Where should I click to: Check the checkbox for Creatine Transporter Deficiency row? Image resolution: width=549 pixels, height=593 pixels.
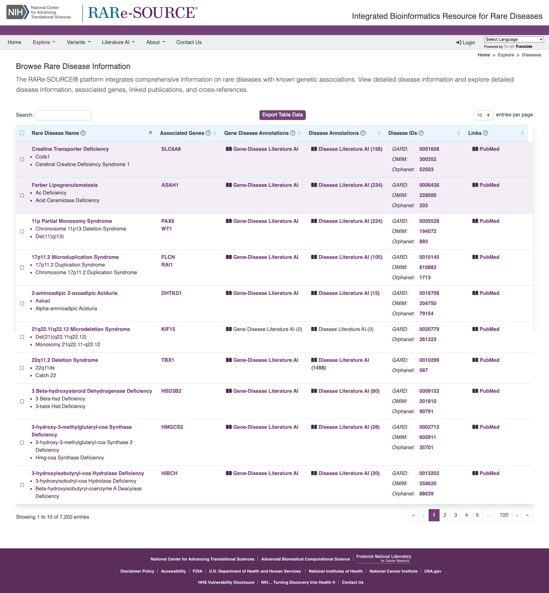pos(22,159)
